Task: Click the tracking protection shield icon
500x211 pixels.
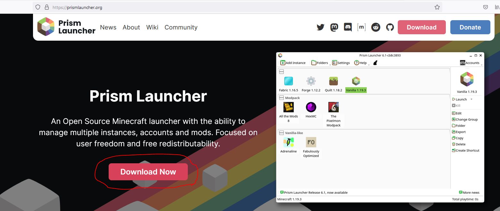Action: [x=38, y=7]
